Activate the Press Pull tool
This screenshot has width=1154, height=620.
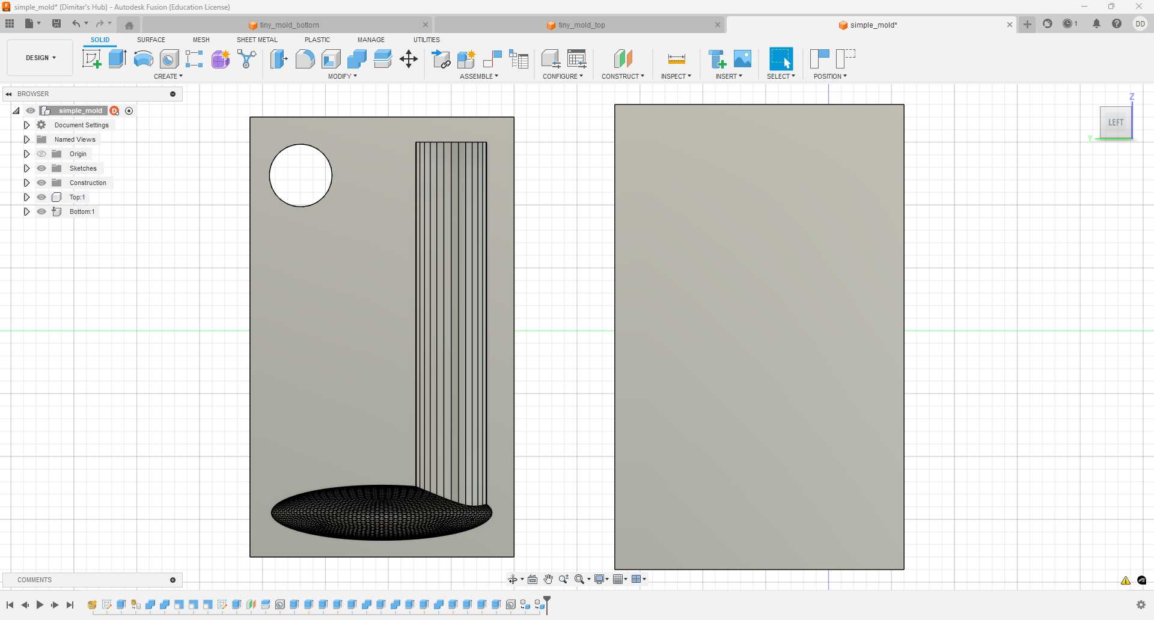[279, 58]
